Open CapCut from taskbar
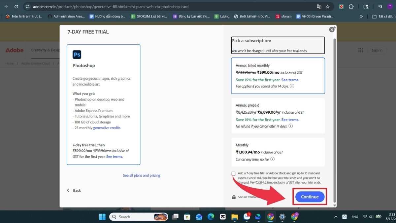 [223, 217]
